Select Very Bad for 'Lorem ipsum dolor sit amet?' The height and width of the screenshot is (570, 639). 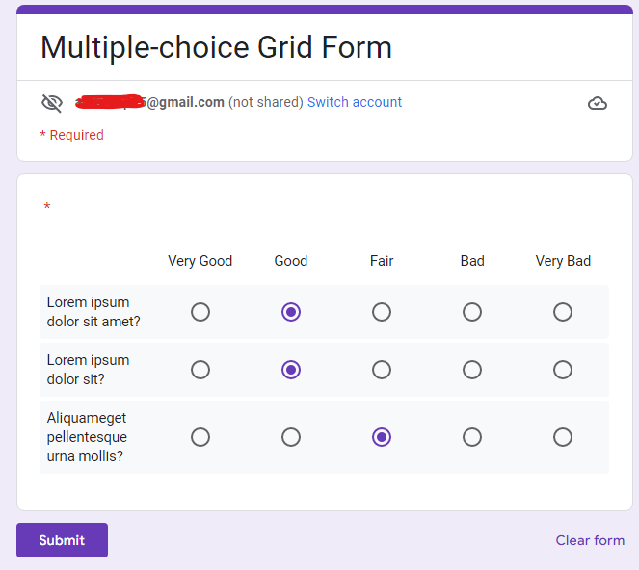coord(563,312)
